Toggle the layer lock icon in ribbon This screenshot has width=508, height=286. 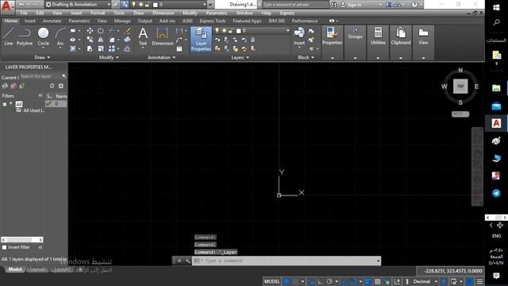point(231,30)
